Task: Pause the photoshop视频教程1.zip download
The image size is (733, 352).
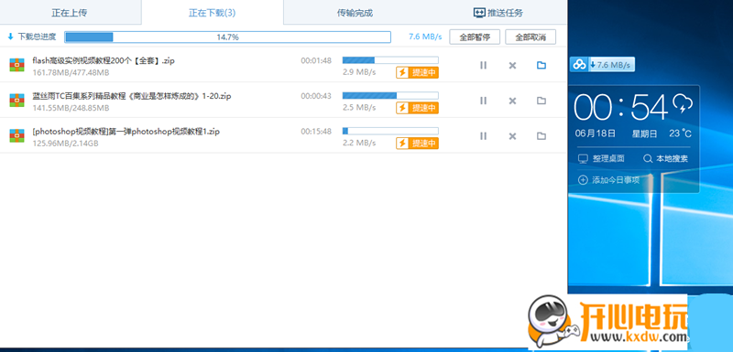Action: pos(484,136)
